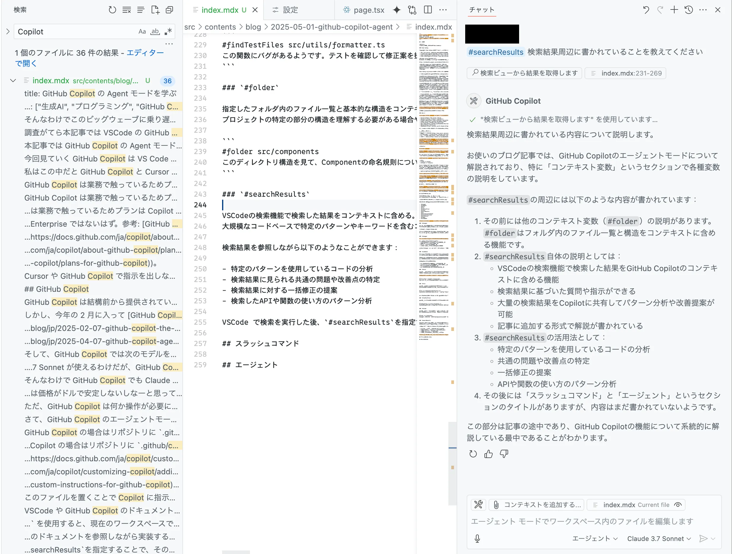Click the microphone voice input icon
Image resolution: width=732 pixels, height=554 pixels.
tap(477, 539)
